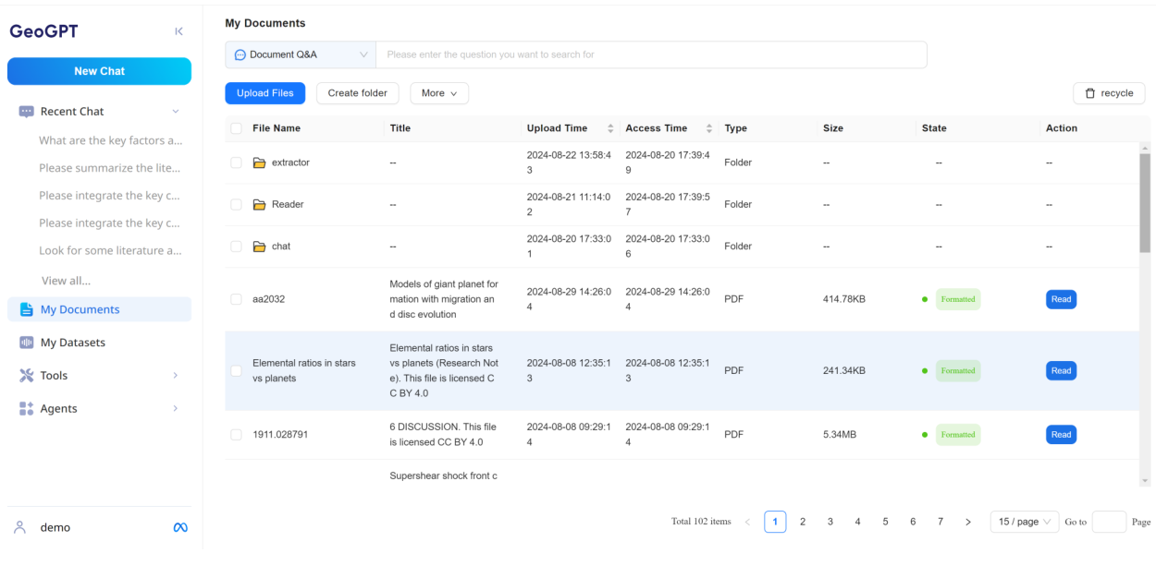
Task: Start a New Chat
Action: tap(99, 71)
